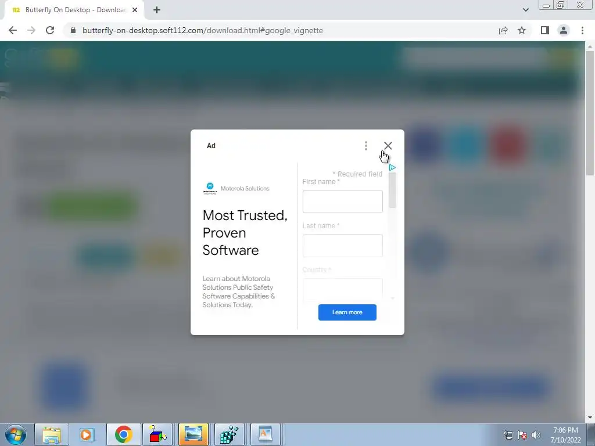595x446 pixels.
Task: Select the Butterfly On Desktop tab
Action: coord(74,10)
